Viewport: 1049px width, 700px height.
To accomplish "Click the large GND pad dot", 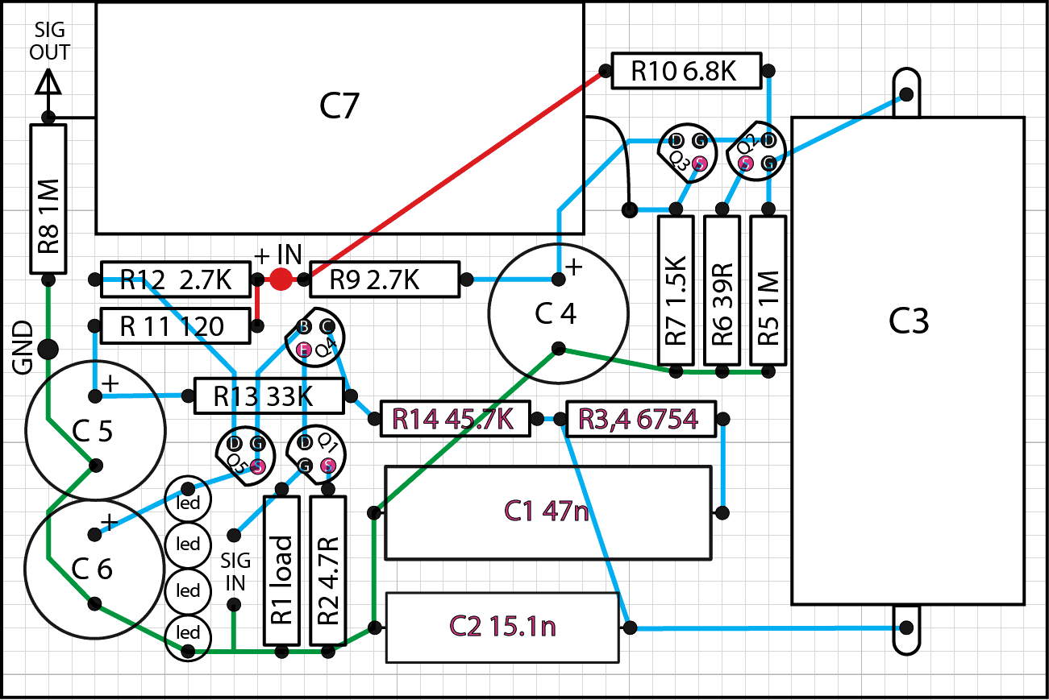I will (x=48, y=349).
